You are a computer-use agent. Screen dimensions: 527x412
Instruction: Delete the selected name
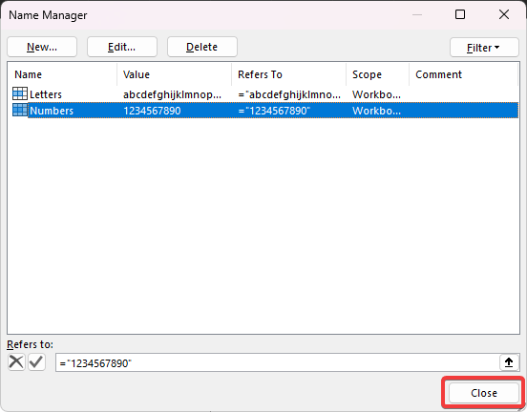202,47
